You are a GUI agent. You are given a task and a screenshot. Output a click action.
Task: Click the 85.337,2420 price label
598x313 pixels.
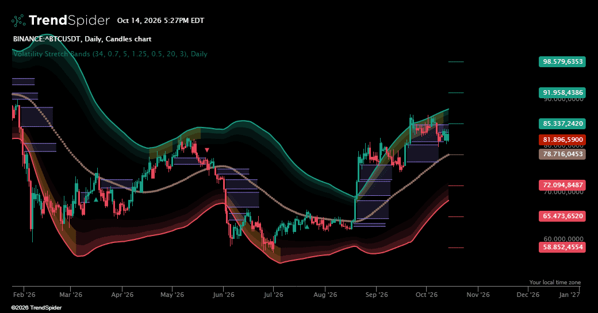tap(562, 123)
